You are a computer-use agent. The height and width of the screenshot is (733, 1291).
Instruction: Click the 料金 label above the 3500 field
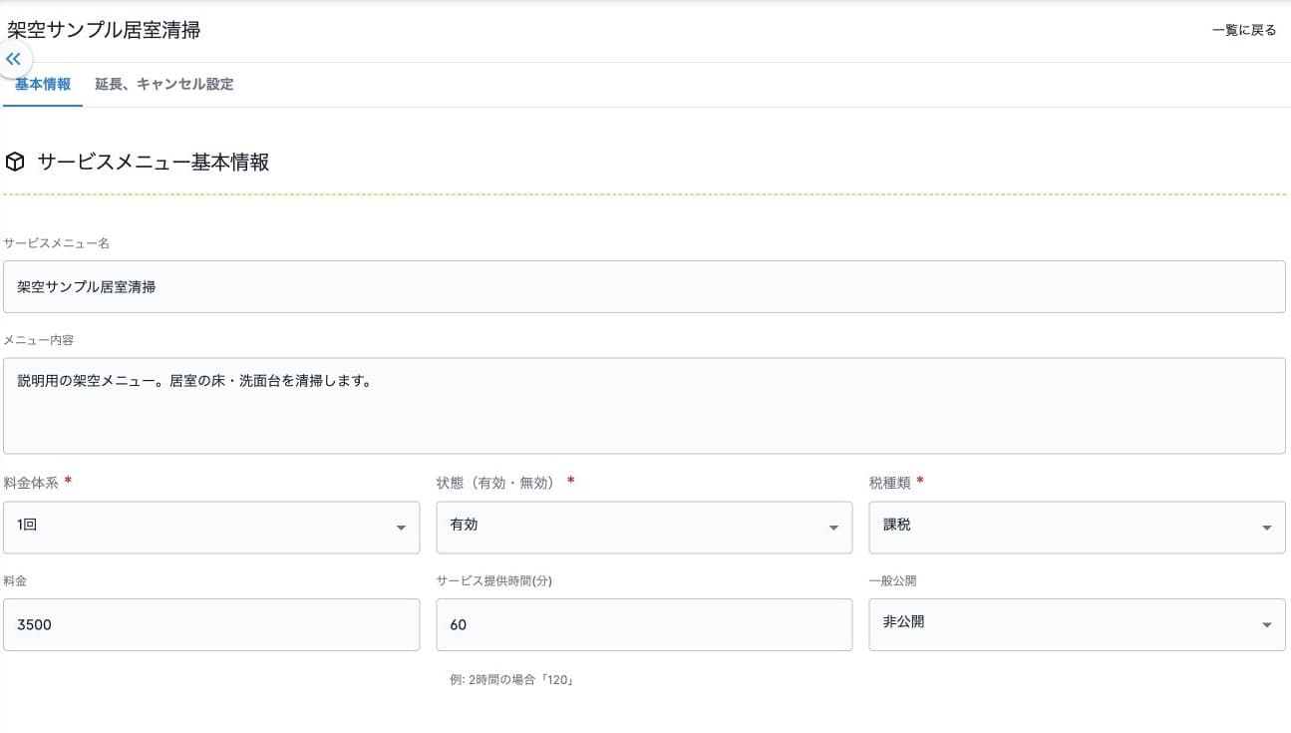(x=15, y=580)
